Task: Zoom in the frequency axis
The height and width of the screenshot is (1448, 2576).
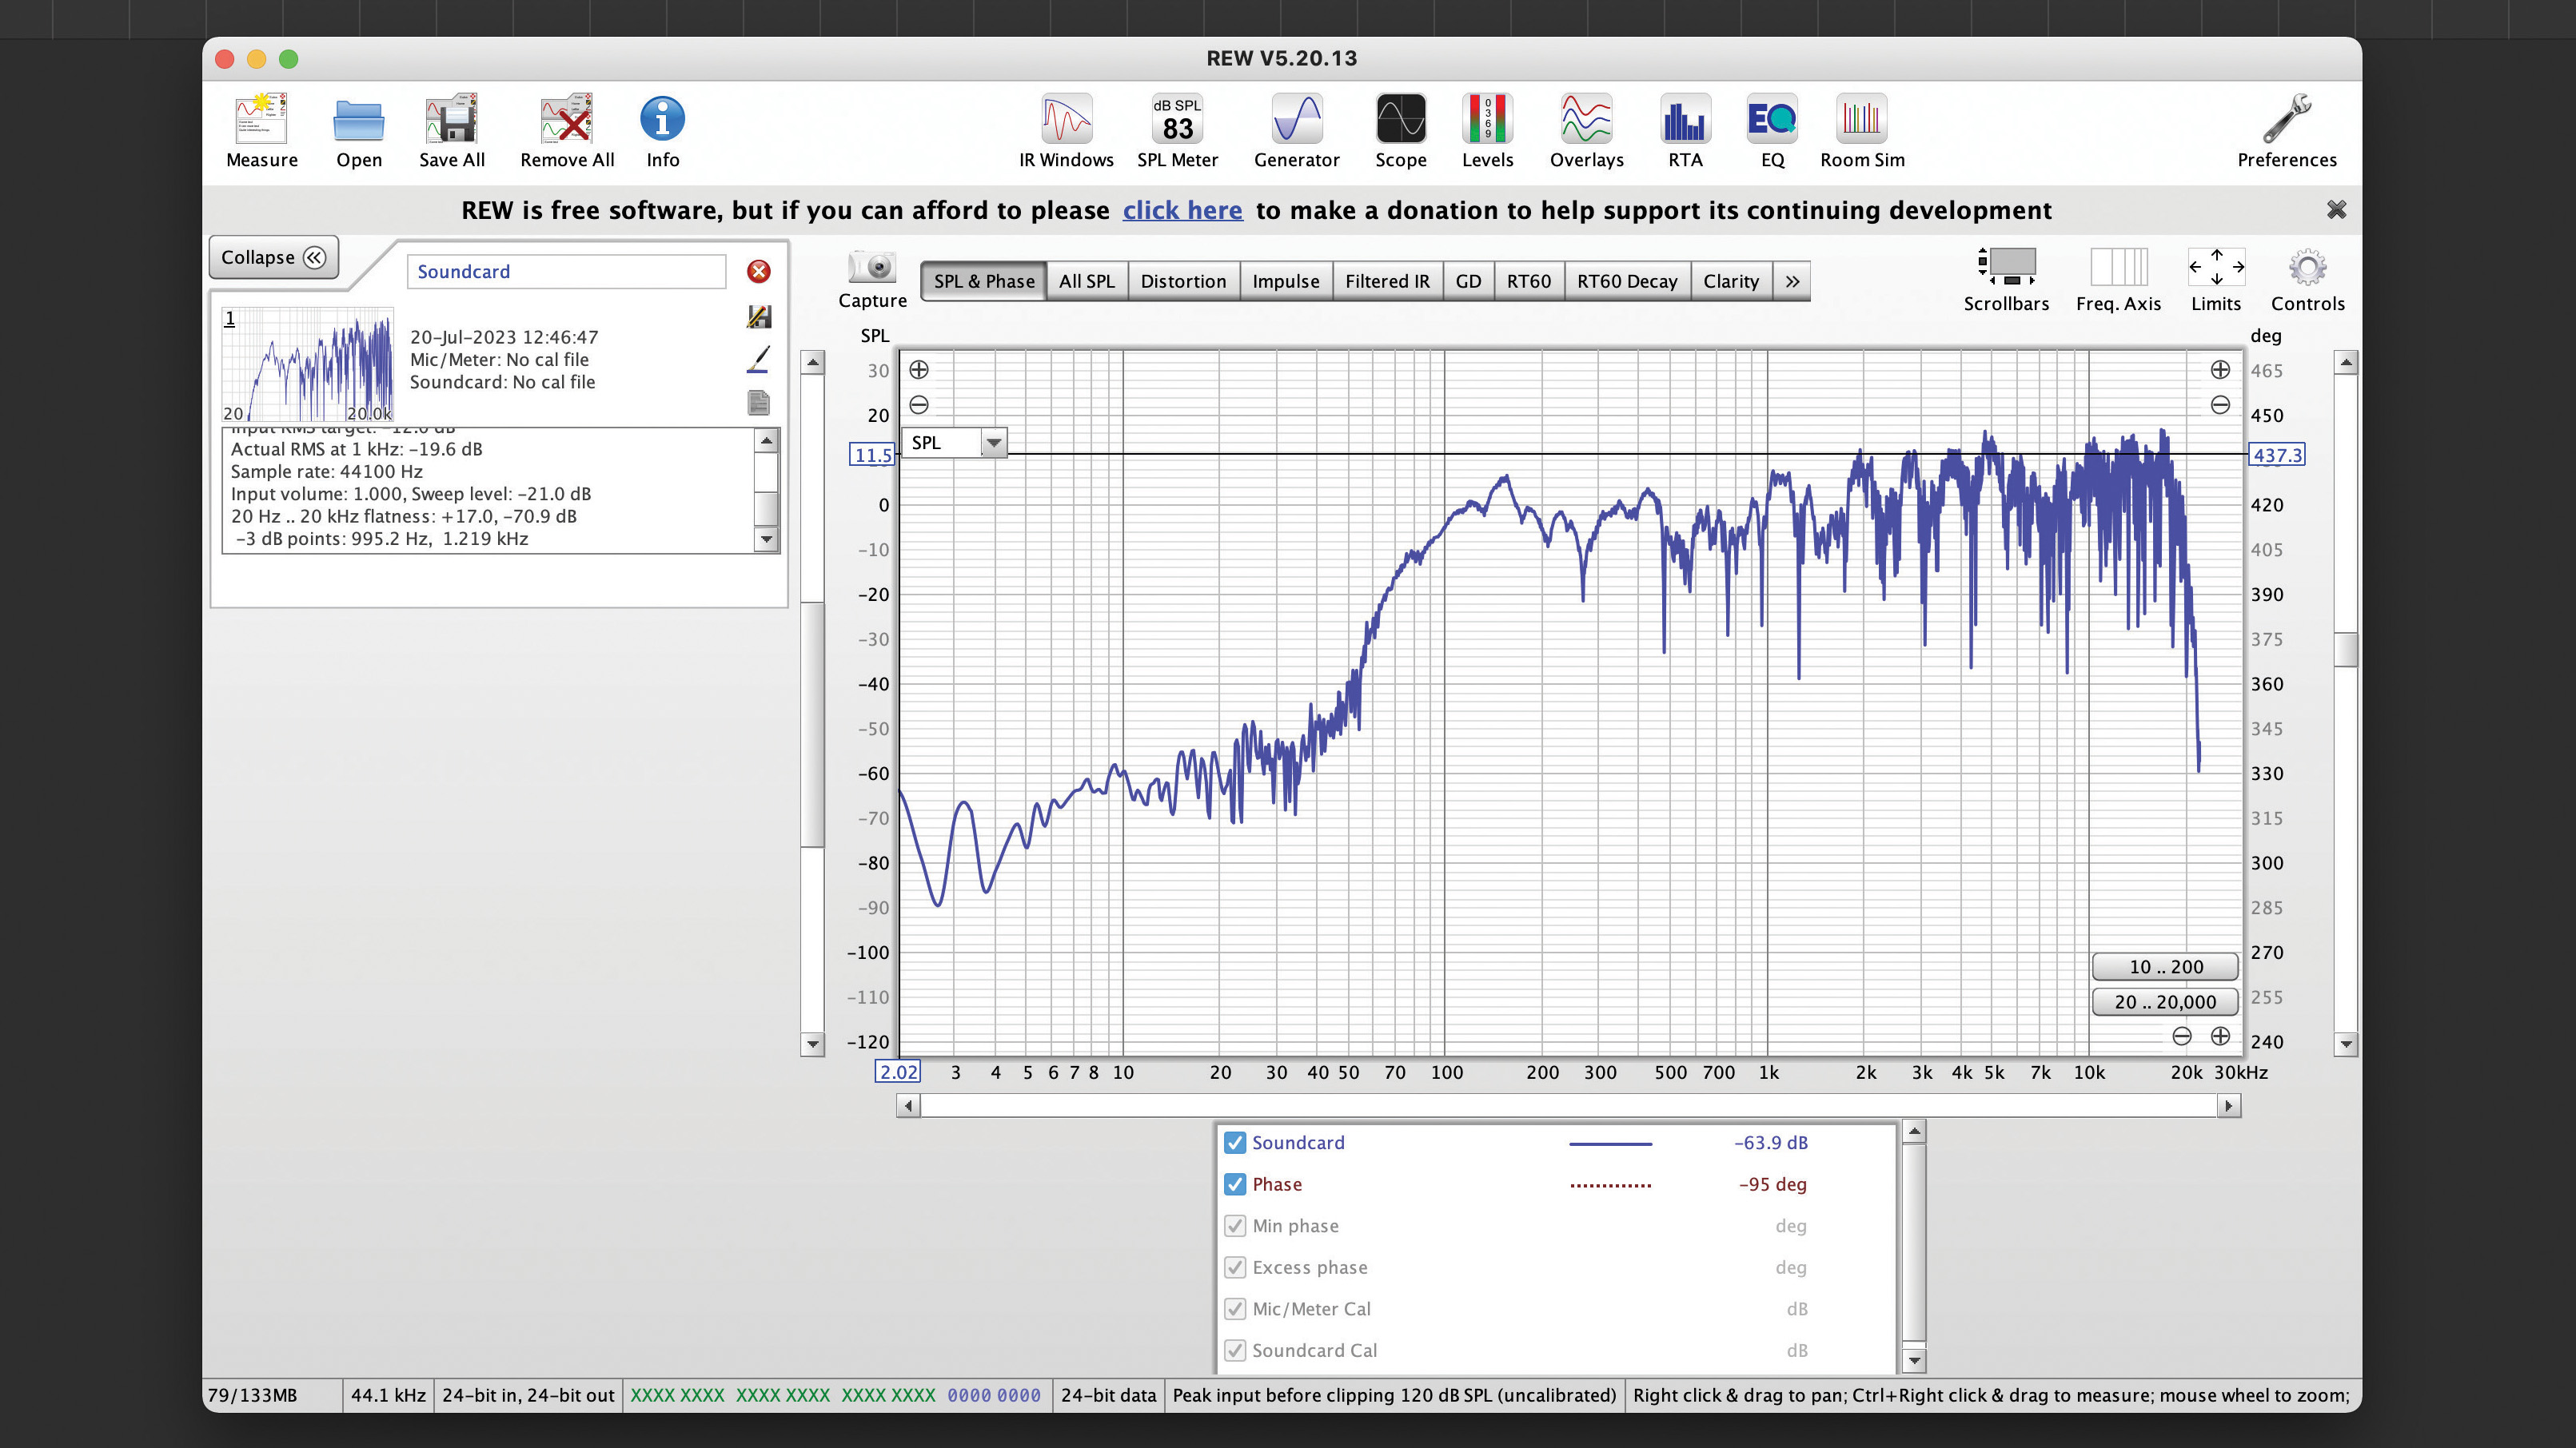Action: click(2220, 1036)
